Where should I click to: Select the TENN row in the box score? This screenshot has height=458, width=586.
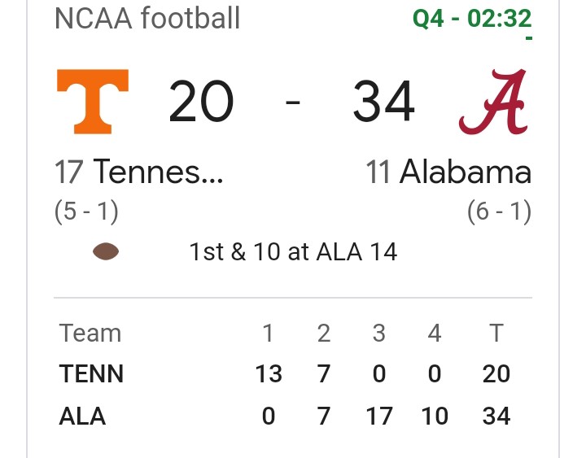285,373
